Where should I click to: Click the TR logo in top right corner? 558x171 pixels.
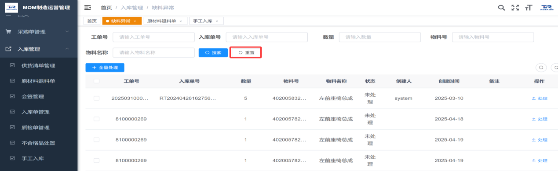pyautogui.click(x=547, y=7)
